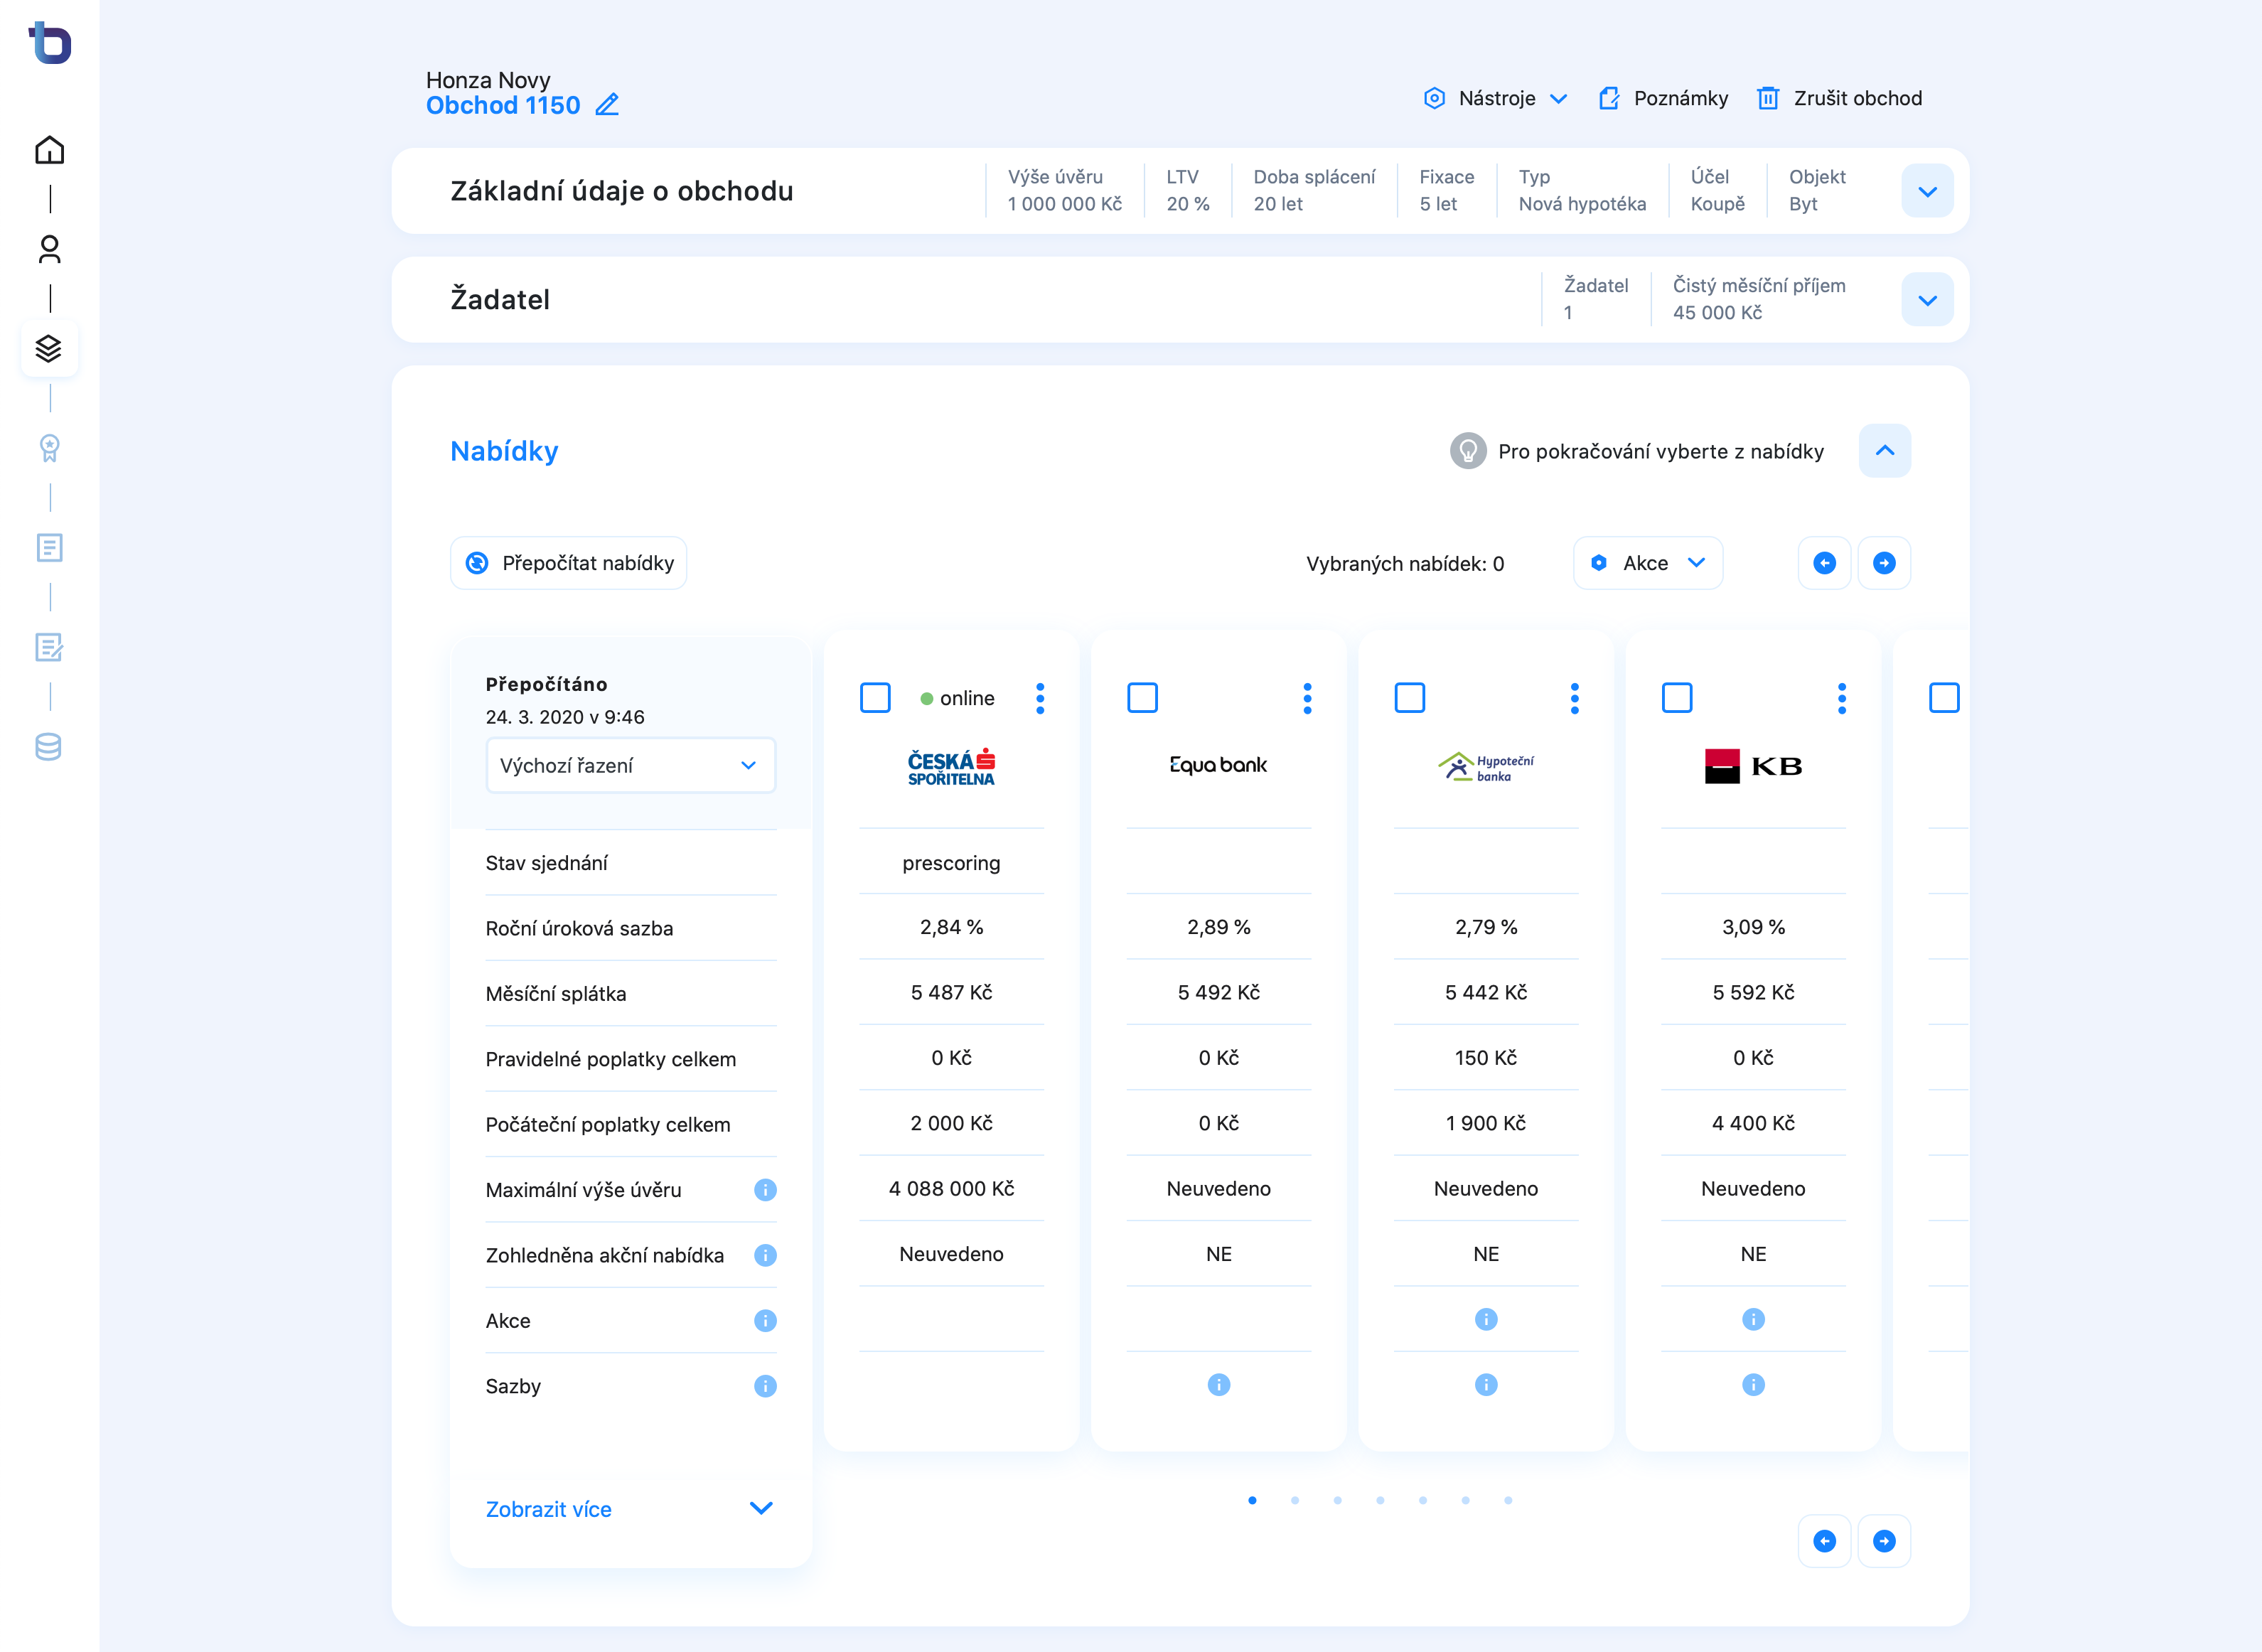Click the info icon next to Maximální výše úvěru
This screenshot has height=1652, width=2262.
(765, 1190)
